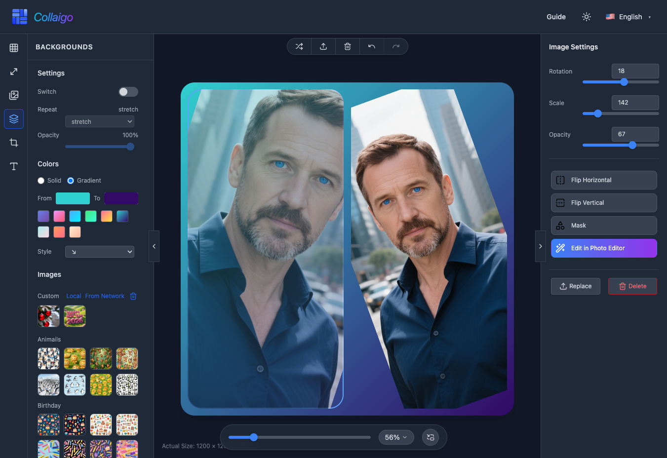Click the Rotation slider handle
Image resolution: width=667 pixels, height=458 pixels.
pos(624,82)
